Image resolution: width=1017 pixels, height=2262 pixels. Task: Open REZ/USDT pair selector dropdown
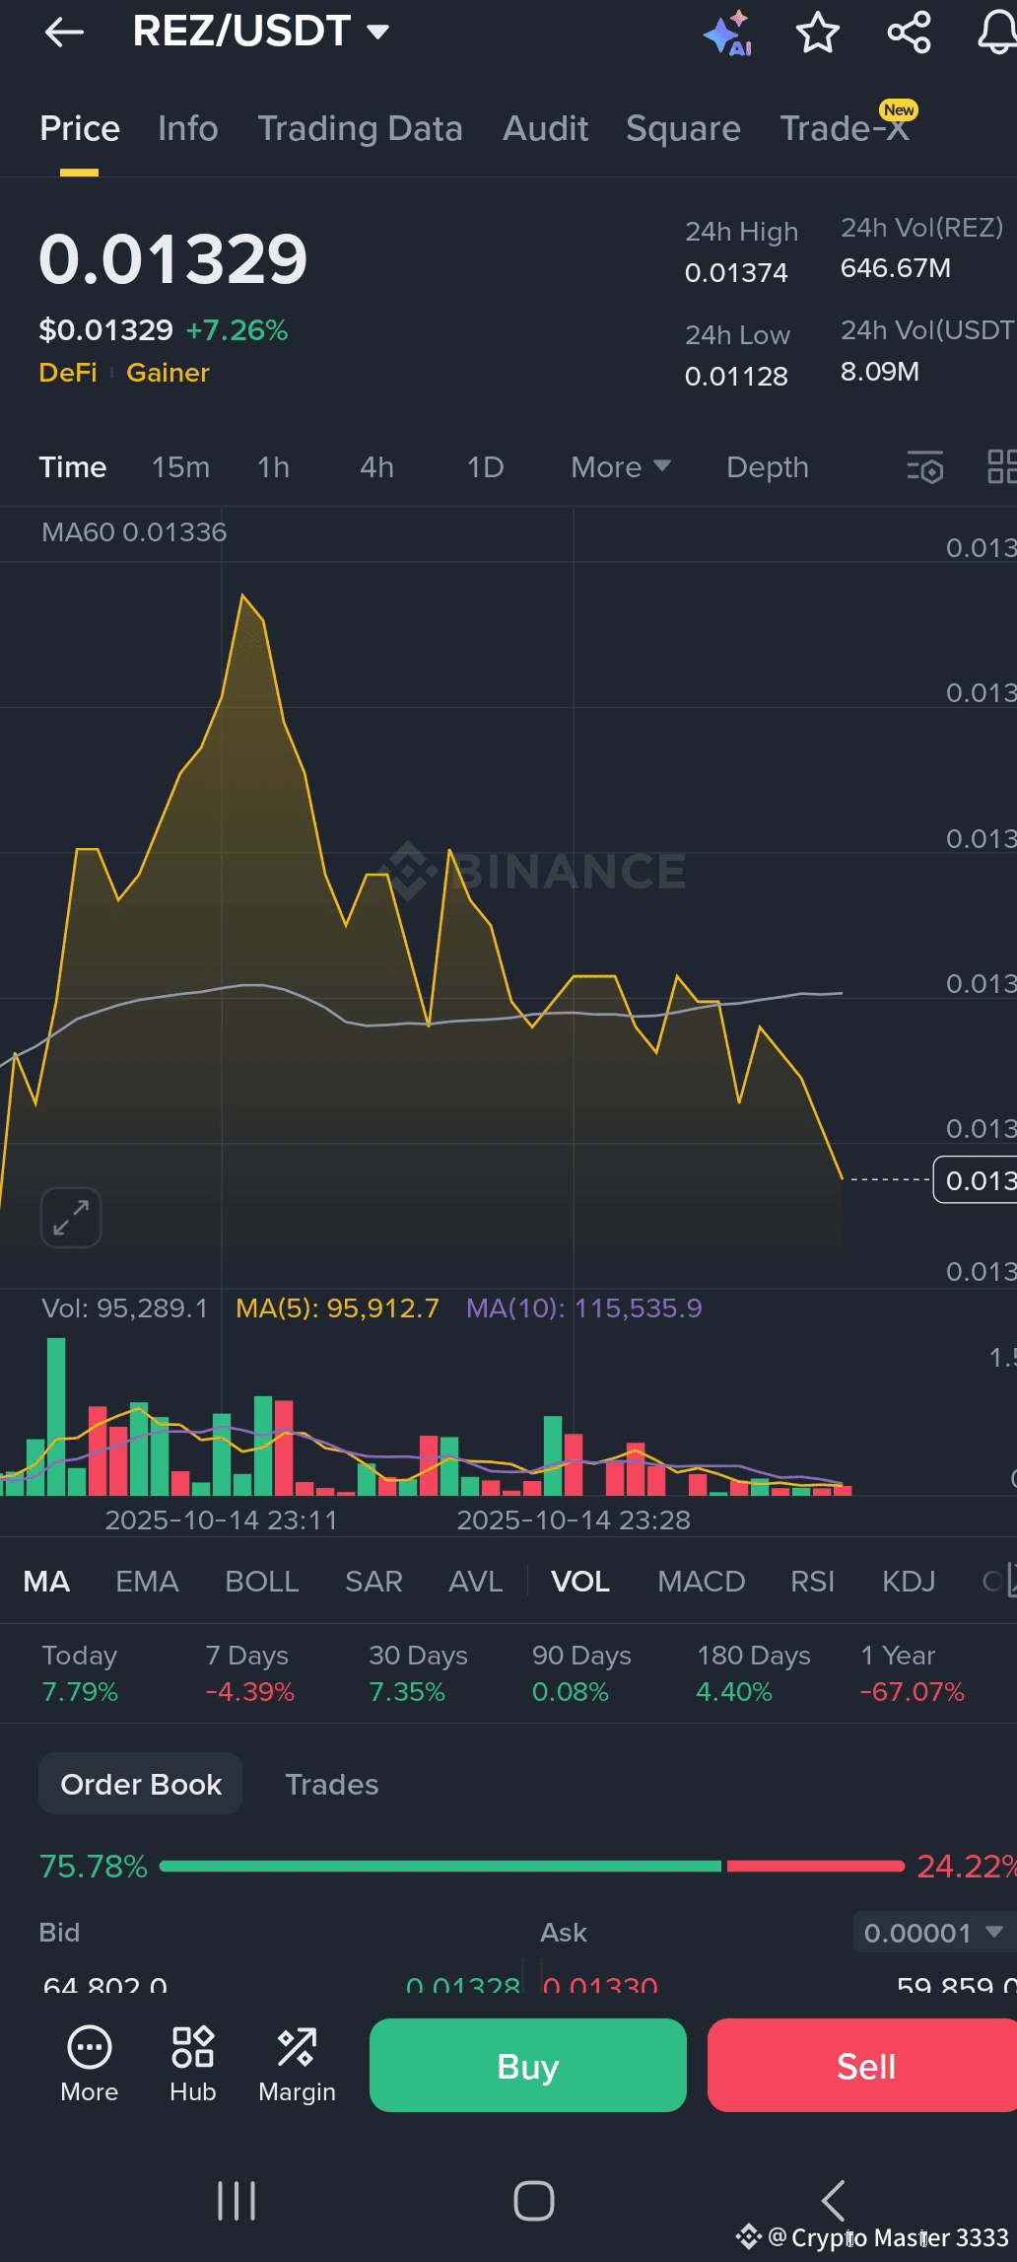pos(261,32)
